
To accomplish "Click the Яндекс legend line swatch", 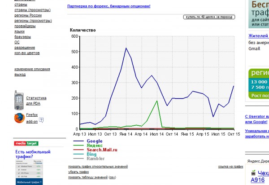I will click(x=78, y=145).
